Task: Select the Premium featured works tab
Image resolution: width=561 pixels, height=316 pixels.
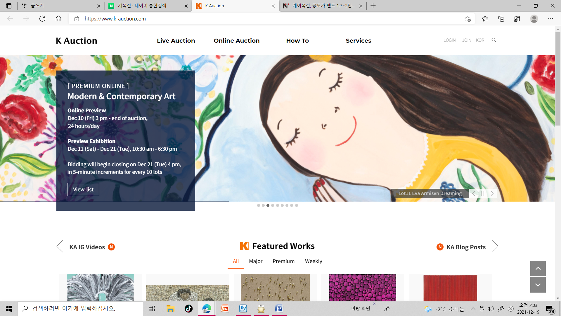Action: click(283, 261)
